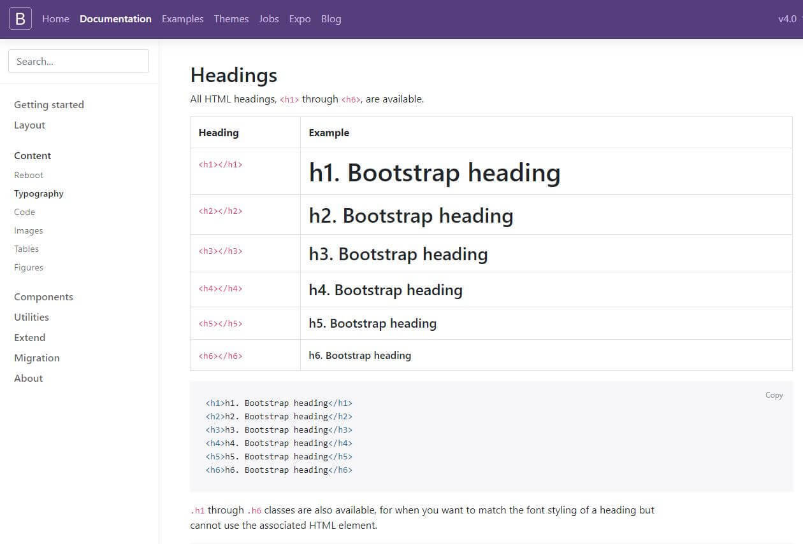Viewport: 803px width, 544px height.
Task: Expand the About sidebar section
Action: [x=28, y=379]
